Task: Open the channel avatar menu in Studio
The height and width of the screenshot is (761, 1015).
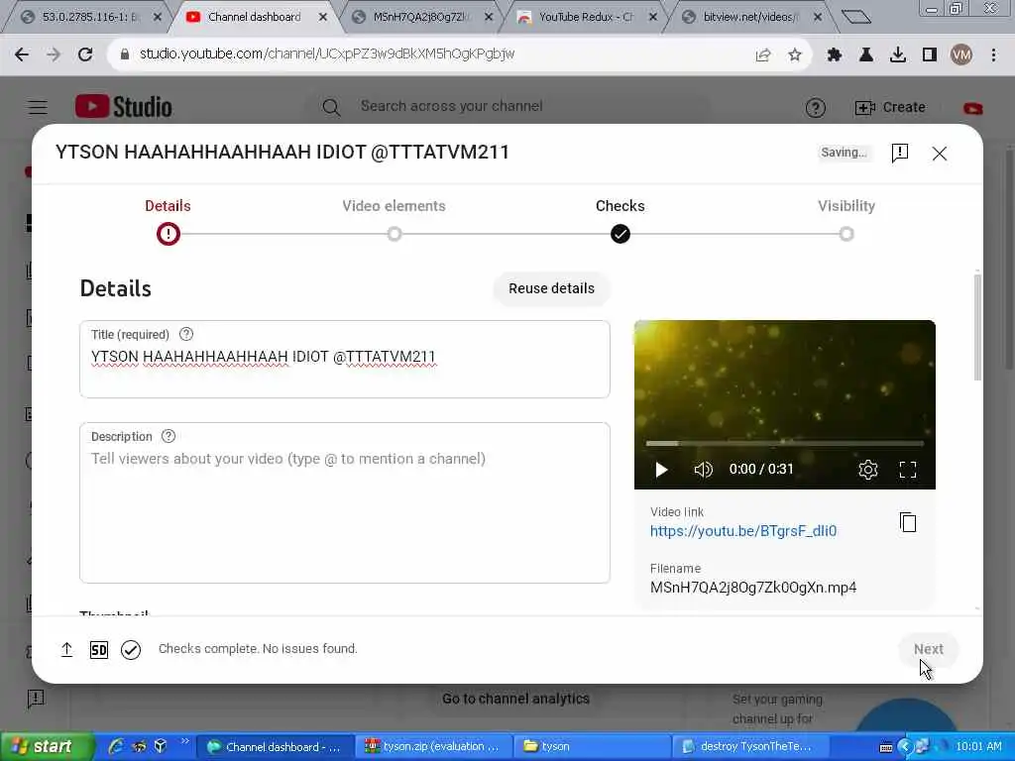Action: tap(972, 108)
